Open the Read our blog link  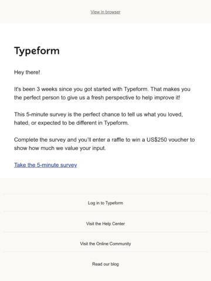coord(105,264)
